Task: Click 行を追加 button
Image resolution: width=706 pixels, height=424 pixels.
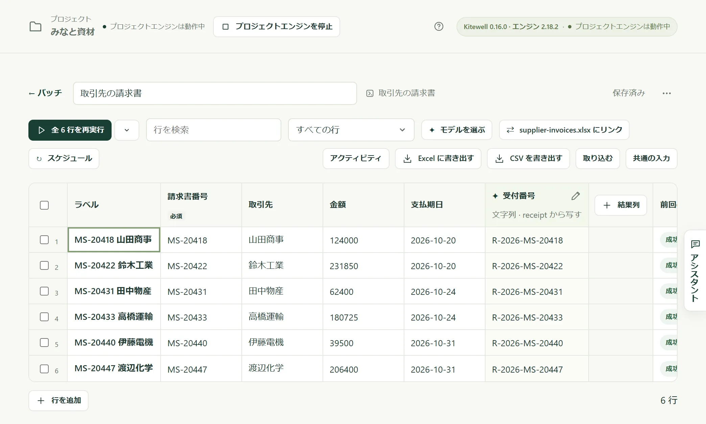Action: coord(58,400)
